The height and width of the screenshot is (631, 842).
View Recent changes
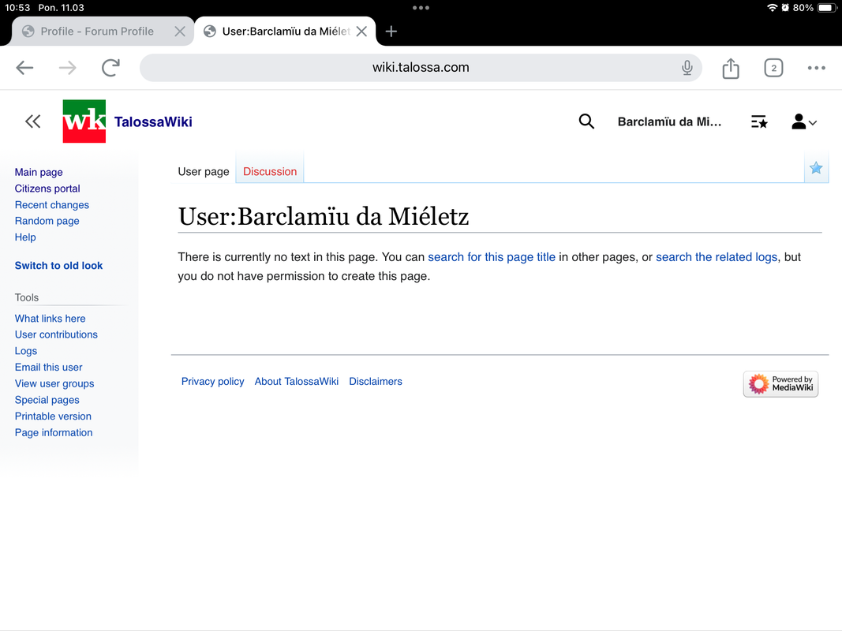tap(51, 205)
